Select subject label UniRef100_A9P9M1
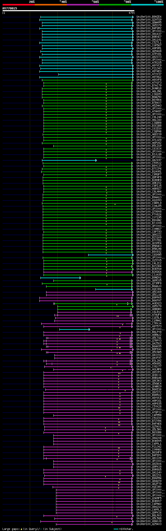 click(x=149, y=48)
